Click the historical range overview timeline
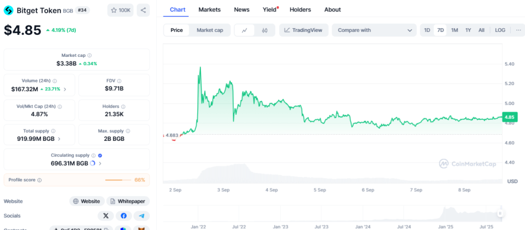The height and width of the screenshot is (230, 525). click(x=331, y=213)
